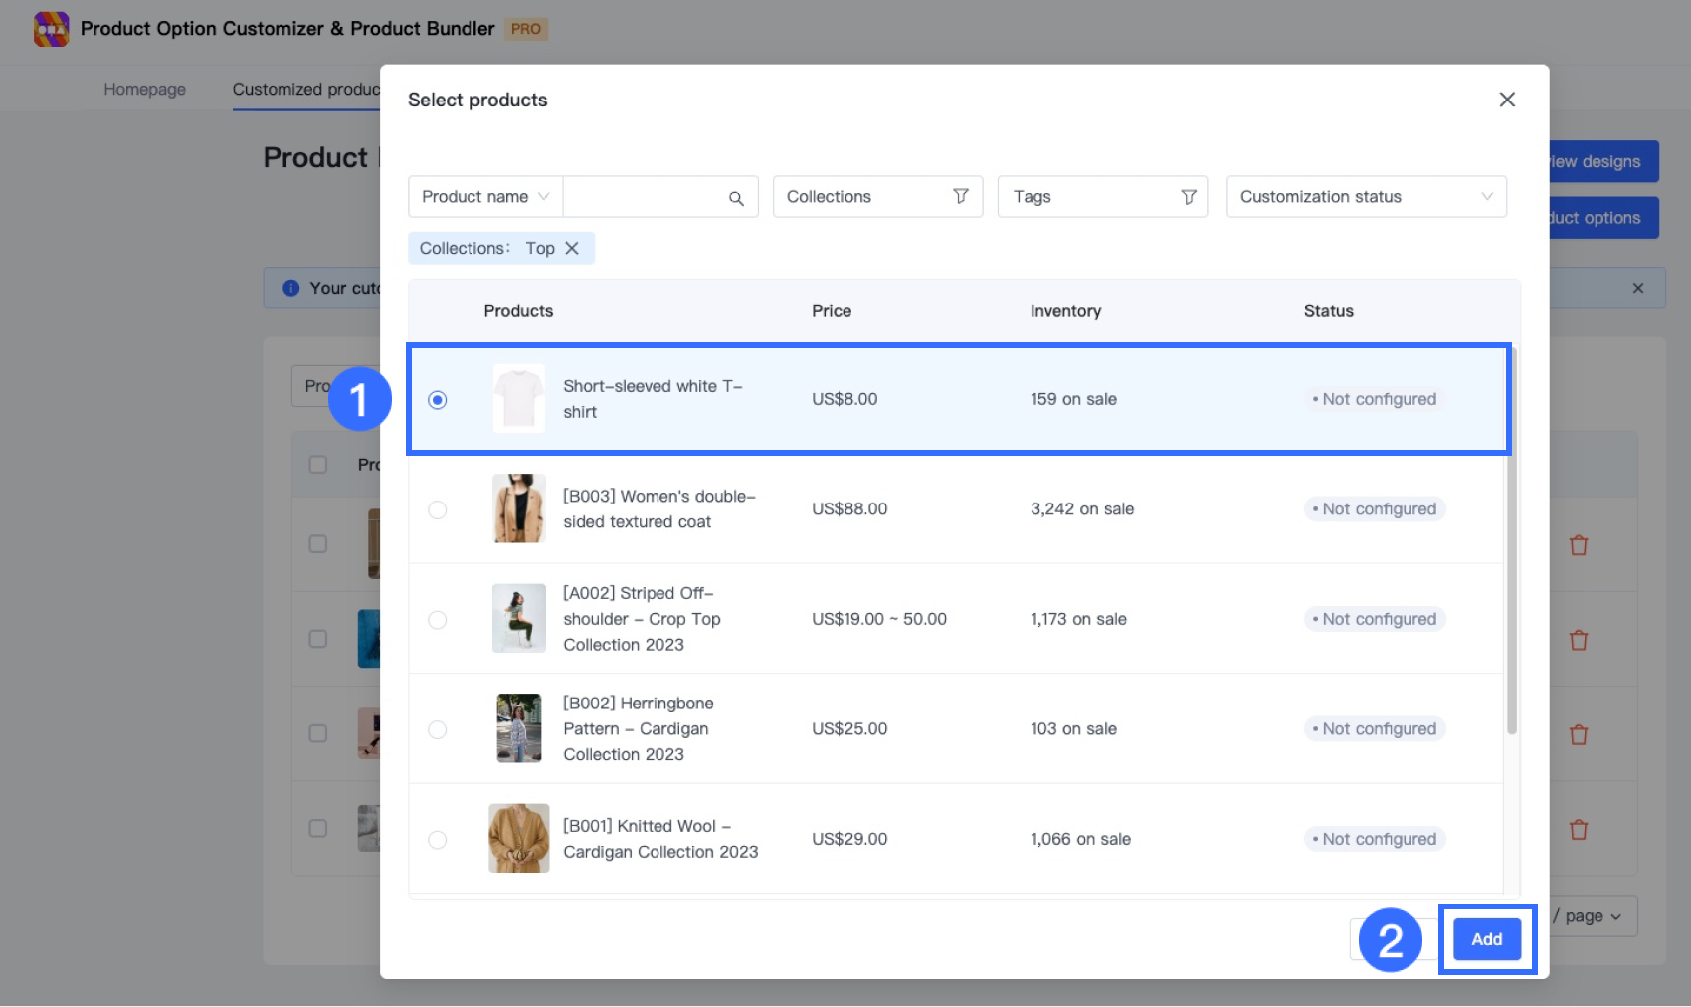Click the product options button
The height and width of the screenshot is (1007, 1691).
point(1602,218)
